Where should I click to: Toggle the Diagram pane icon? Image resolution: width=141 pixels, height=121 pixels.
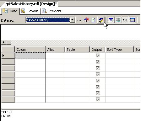point(111,20)
